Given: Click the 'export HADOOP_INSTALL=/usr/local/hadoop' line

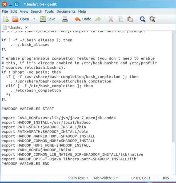Looking at the screenshot, I should coord(46,122).
